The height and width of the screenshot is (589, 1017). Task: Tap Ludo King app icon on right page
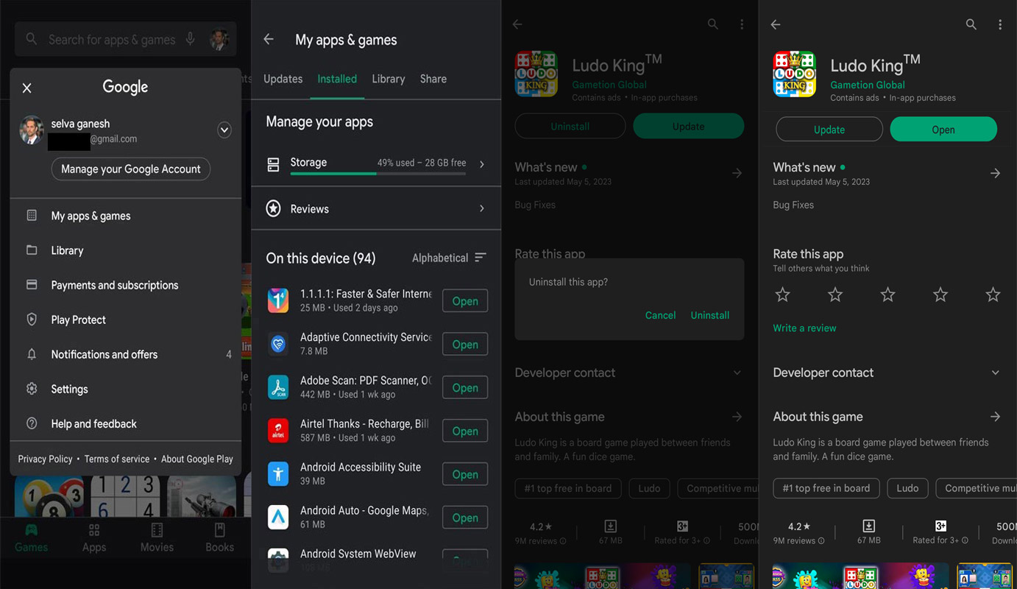tap(795, 74)
